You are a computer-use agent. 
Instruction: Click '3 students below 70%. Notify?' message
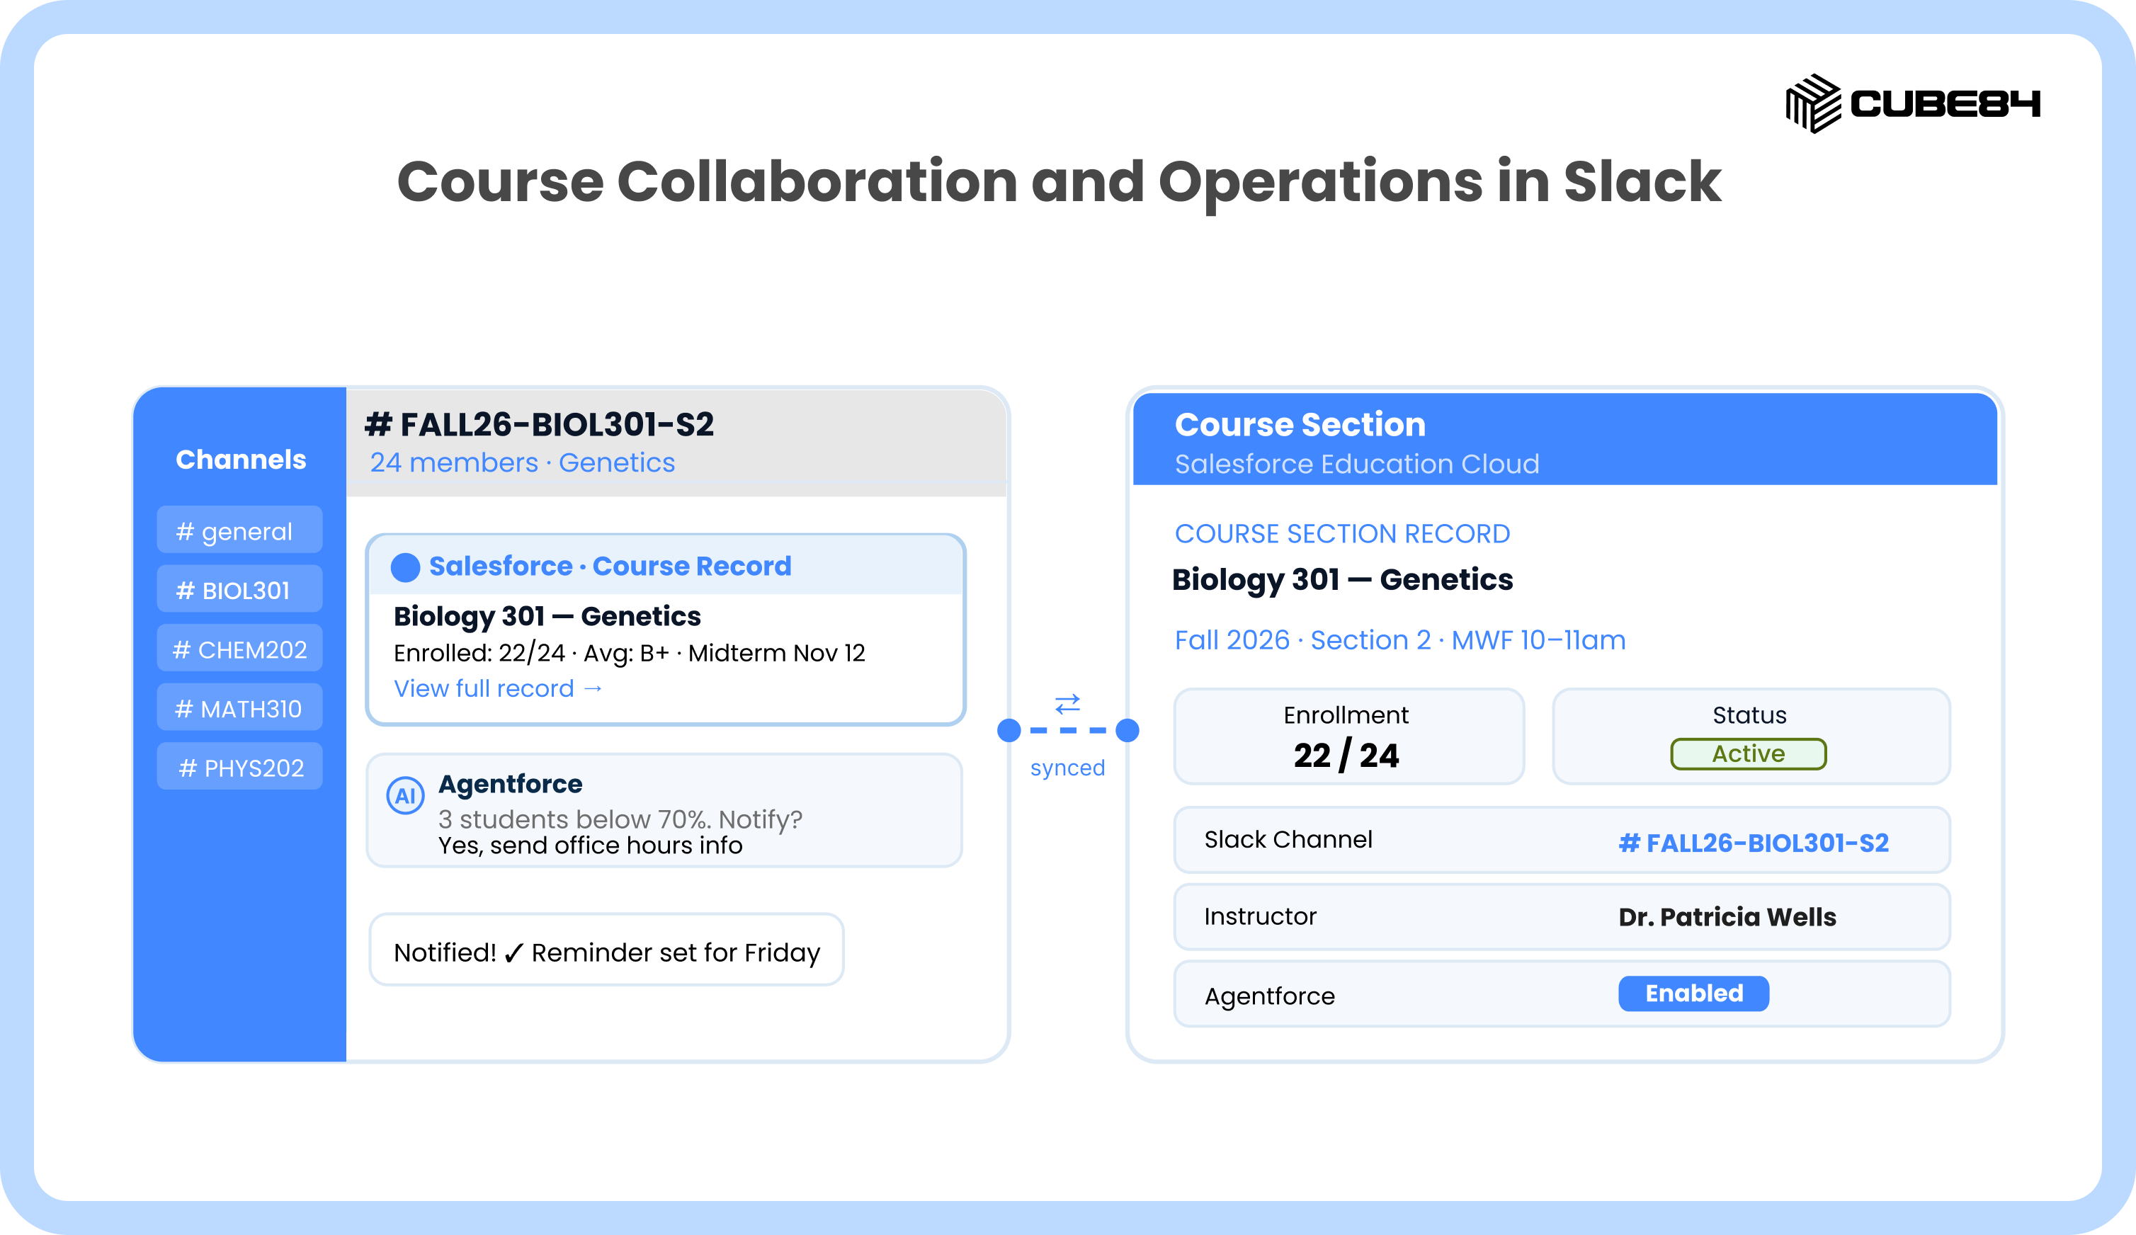click(x=620, y=819)
